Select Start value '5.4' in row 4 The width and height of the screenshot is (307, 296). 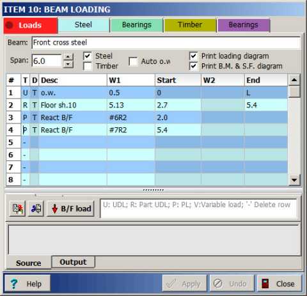178,130
